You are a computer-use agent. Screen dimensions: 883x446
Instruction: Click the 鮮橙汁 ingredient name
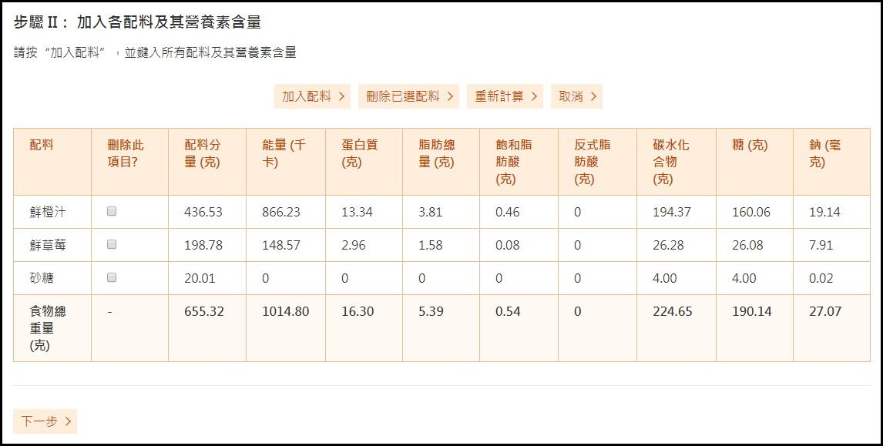(42, 212)
